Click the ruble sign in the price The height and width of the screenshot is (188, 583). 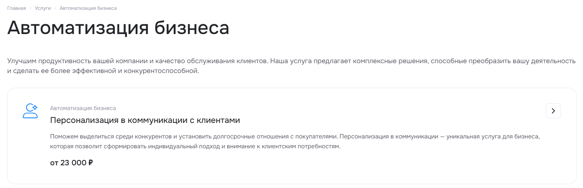point(90,163)
